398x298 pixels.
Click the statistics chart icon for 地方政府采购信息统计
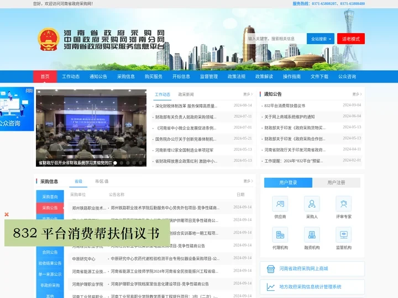click(271, 287)
